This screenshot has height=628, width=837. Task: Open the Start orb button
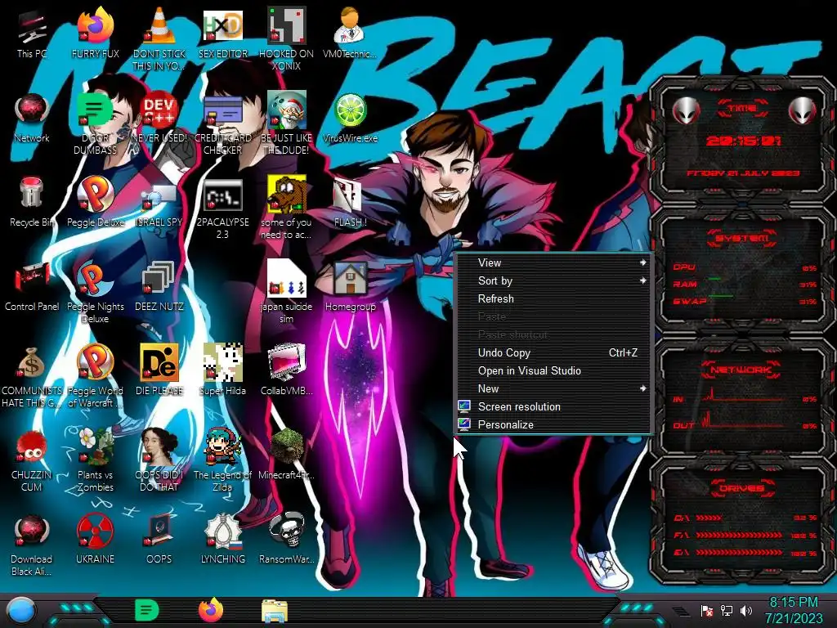[x=21, y=611]
